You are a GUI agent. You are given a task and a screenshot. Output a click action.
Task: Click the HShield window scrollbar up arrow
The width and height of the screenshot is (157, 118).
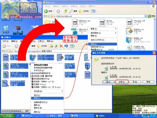[x=155, y=19]
